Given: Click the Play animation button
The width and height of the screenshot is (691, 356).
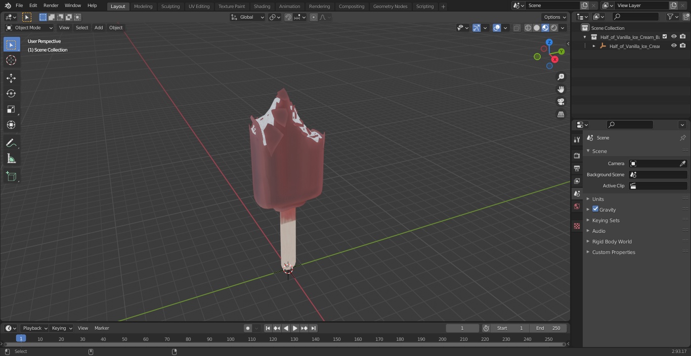Looking at the screenshot, I should coord(295,328).
